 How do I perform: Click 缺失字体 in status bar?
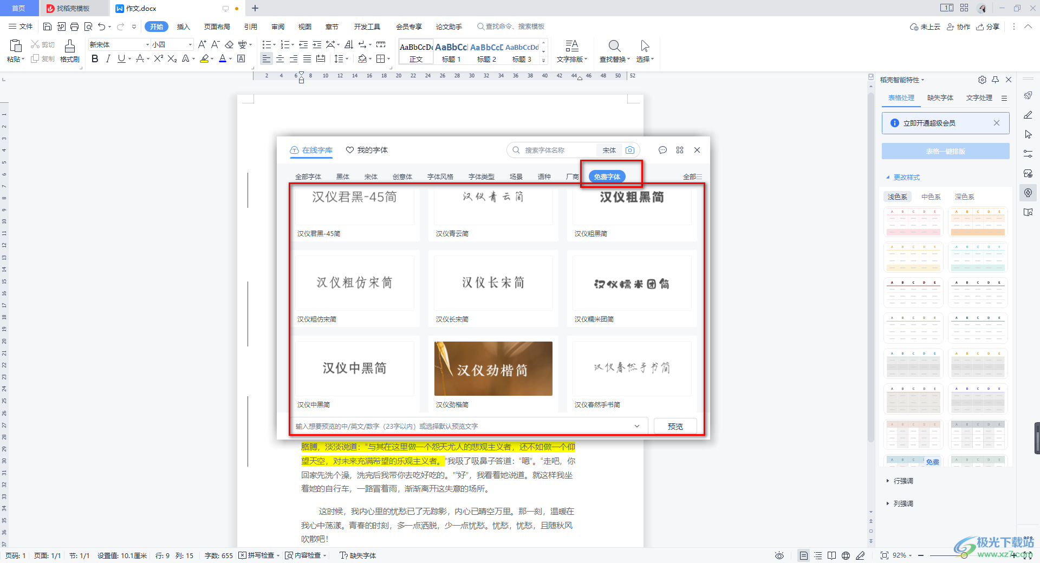tap(357, 555)
